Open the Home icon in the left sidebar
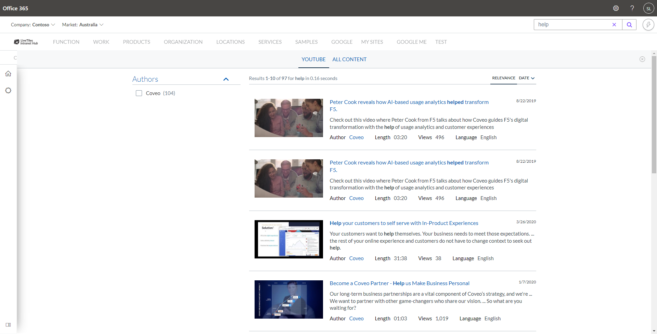 coord(8,74)
